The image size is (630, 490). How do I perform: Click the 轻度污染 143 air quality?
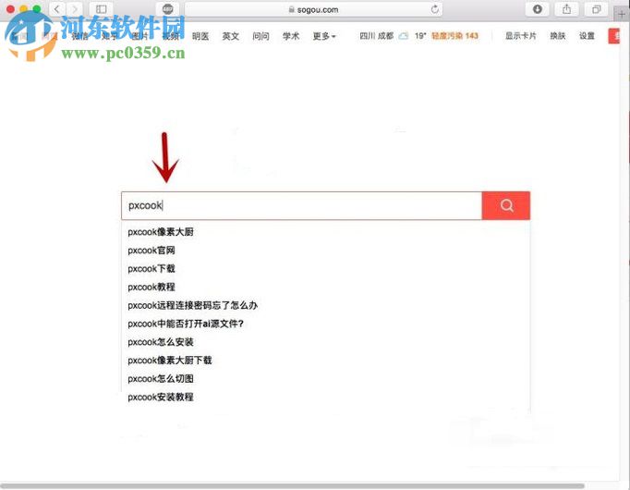click(x=454, y=36)
